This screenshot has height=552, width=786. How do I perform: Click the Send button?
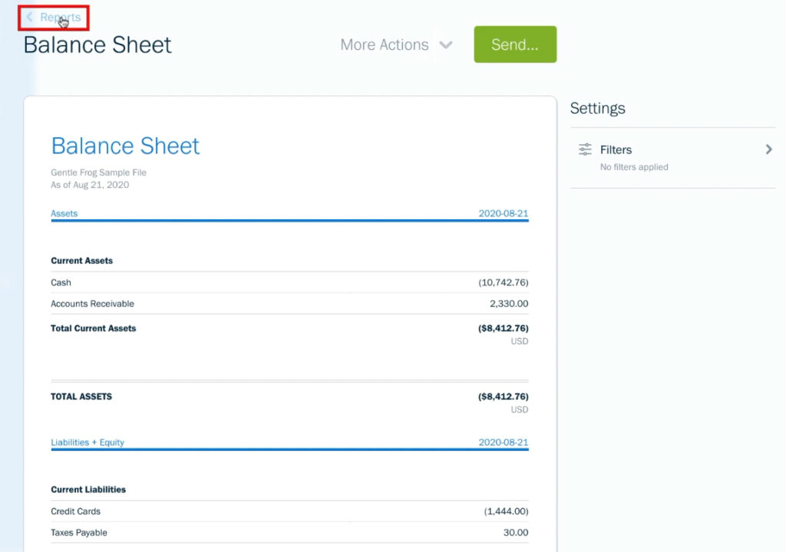pyautogui.click(x=514, y=44)
